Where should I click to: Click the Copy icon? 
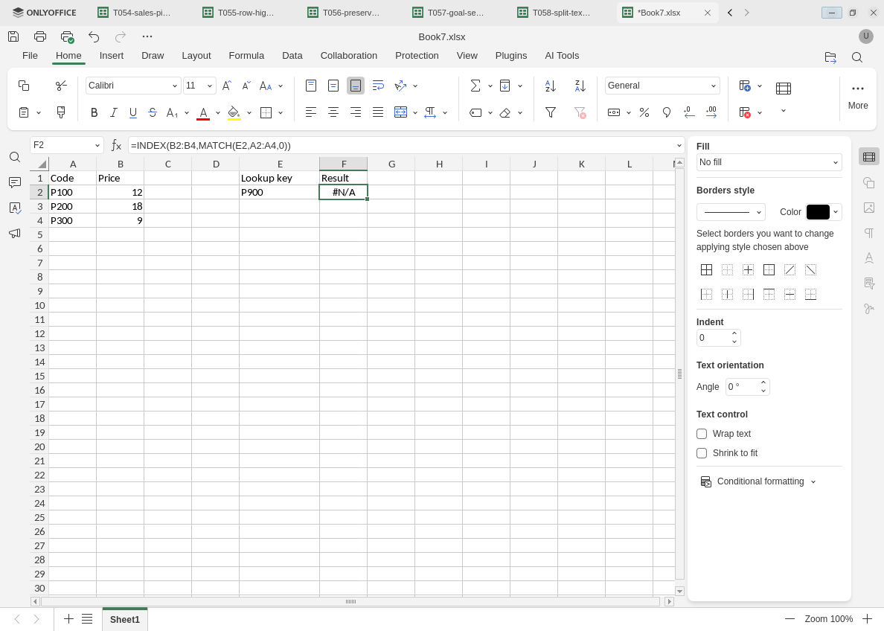[x=24, y=86]
